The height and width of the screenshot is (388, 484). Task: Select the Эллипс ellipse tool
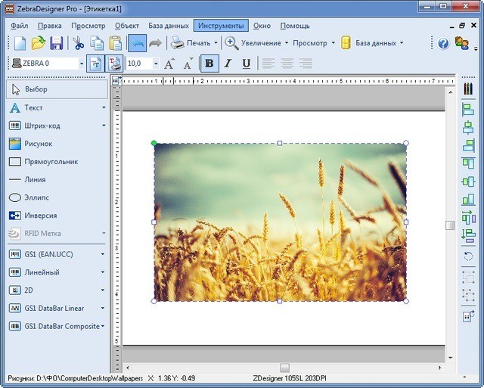(x=36, y=197)
